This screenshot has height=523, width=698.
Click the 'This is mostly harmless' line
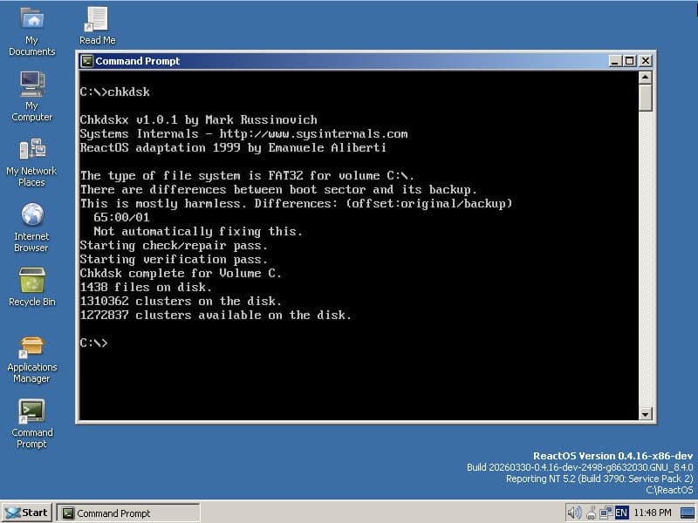click(296, 204)
